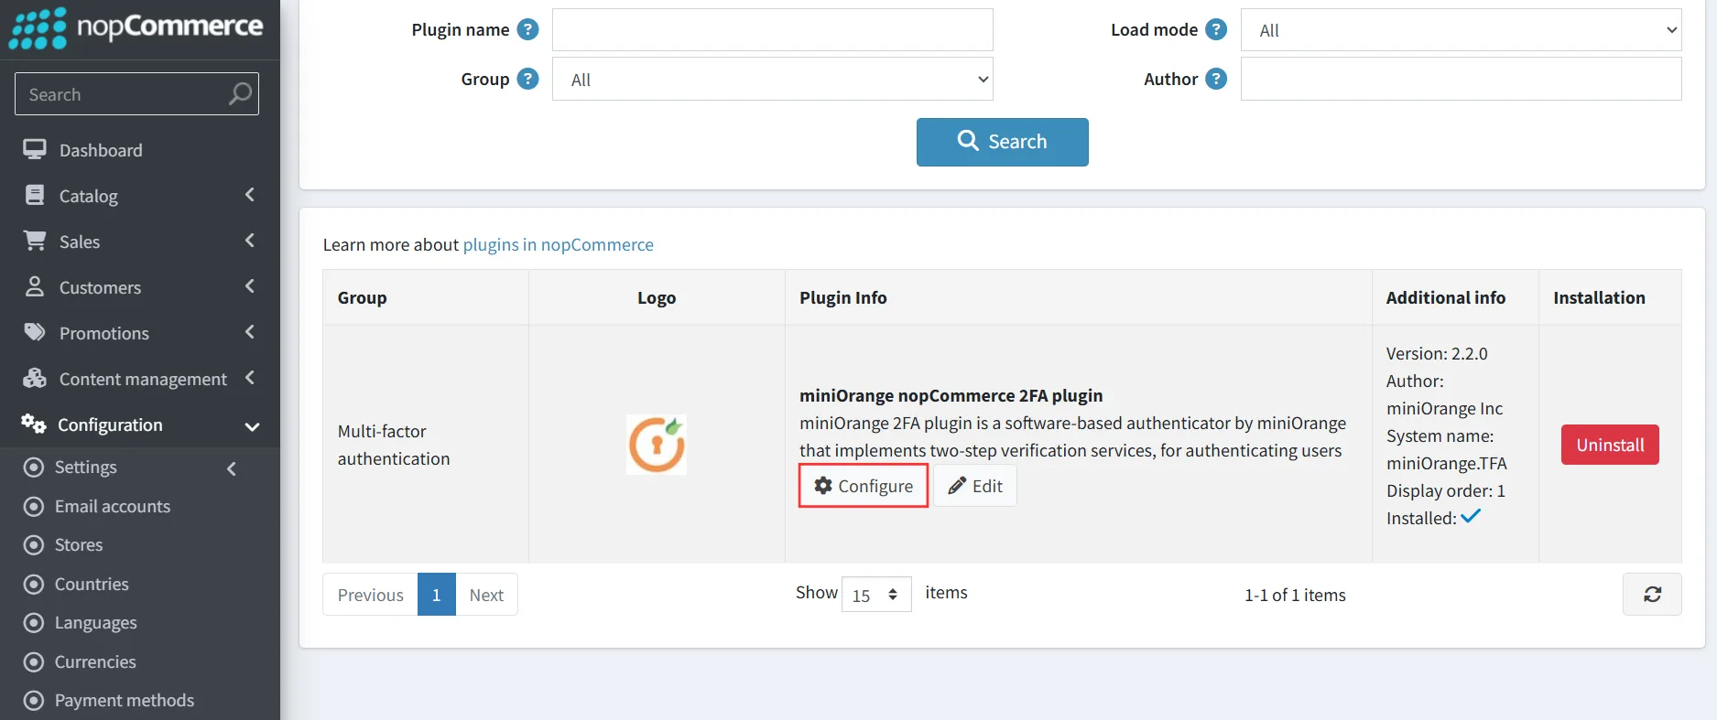Expand the Sales menu chevron
Screen dimensions: 1717x720
[x=250, y=241]
